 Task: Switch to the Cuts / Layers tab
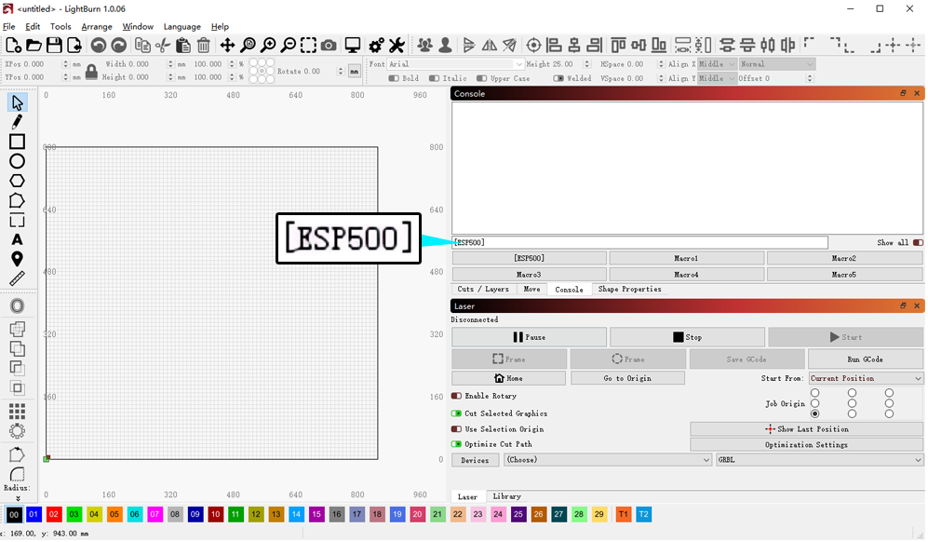(483, 289)
